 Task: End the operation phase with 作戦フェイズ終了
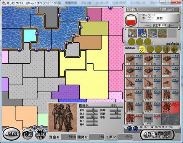click(x=157, y=135)
